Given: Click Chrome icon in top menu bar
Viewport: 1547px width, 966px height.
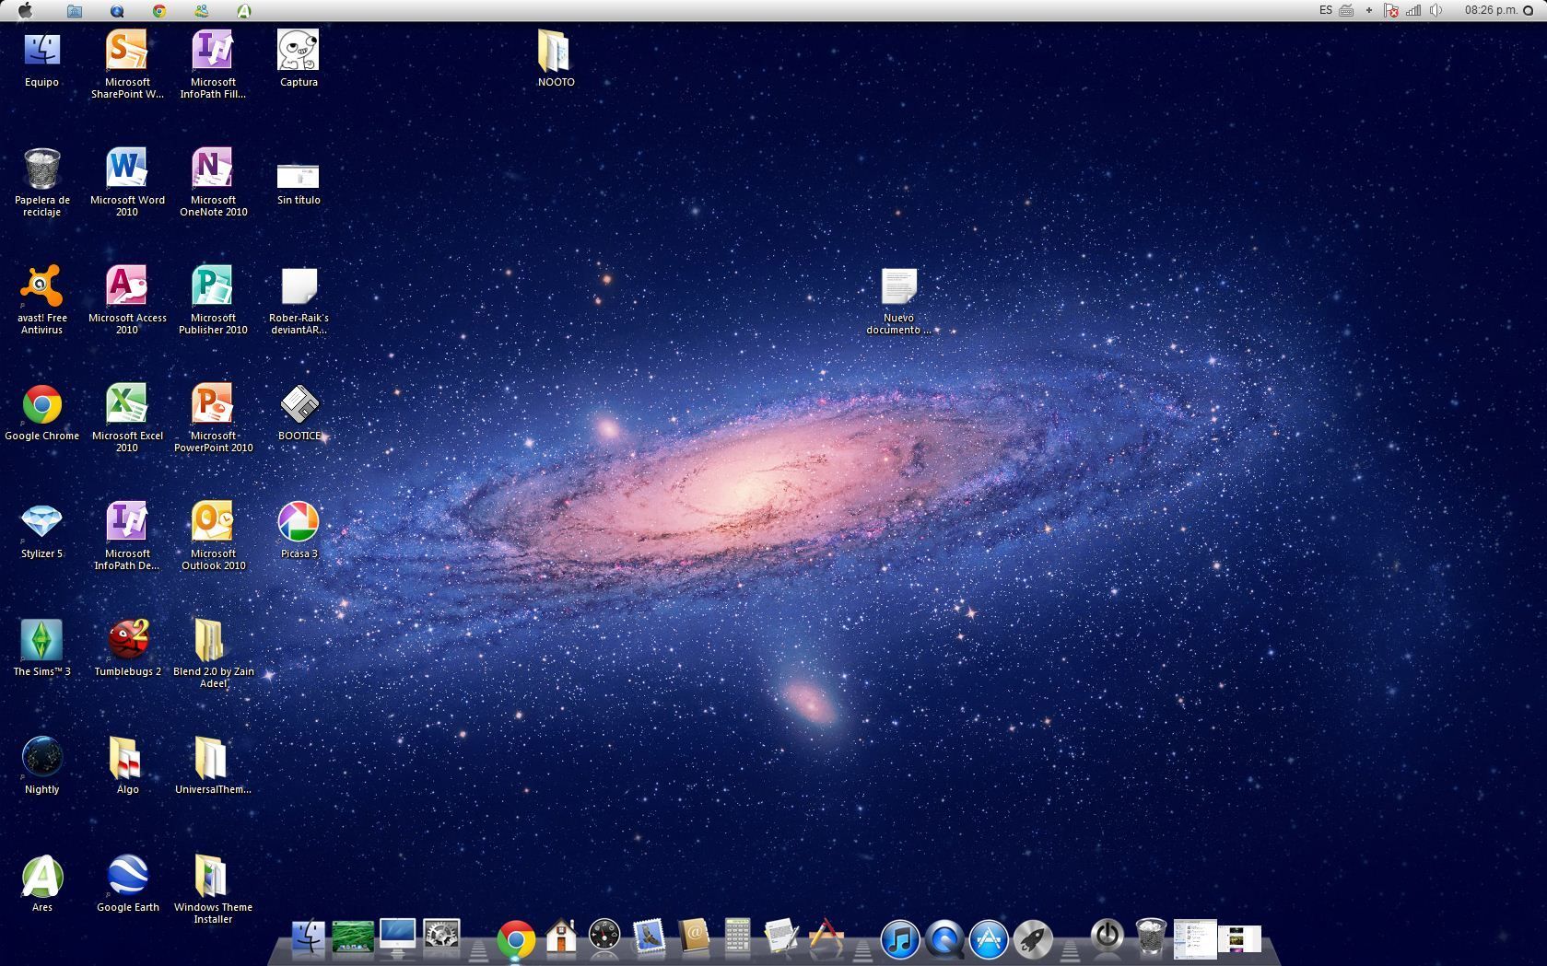Looking at the screenshot, I should [x=159, y=11].
